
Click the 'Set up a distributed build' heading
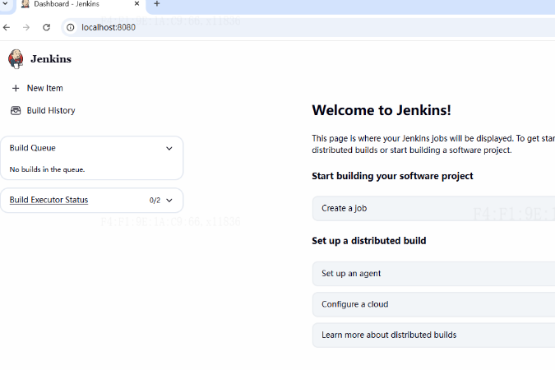click(x=369, y=241)
